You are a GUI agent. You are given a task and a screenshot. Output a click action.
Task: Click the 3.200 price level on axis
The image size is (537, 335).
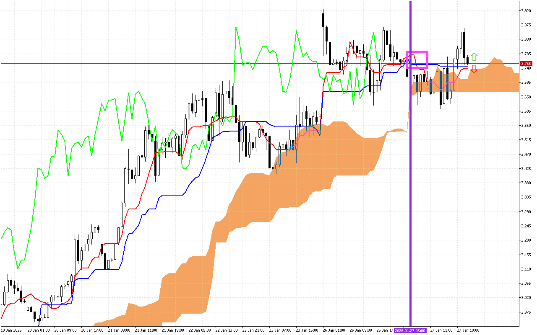click(526, 240)
